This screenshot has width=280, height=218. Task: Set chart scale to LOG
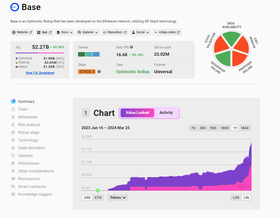(236, 198)
